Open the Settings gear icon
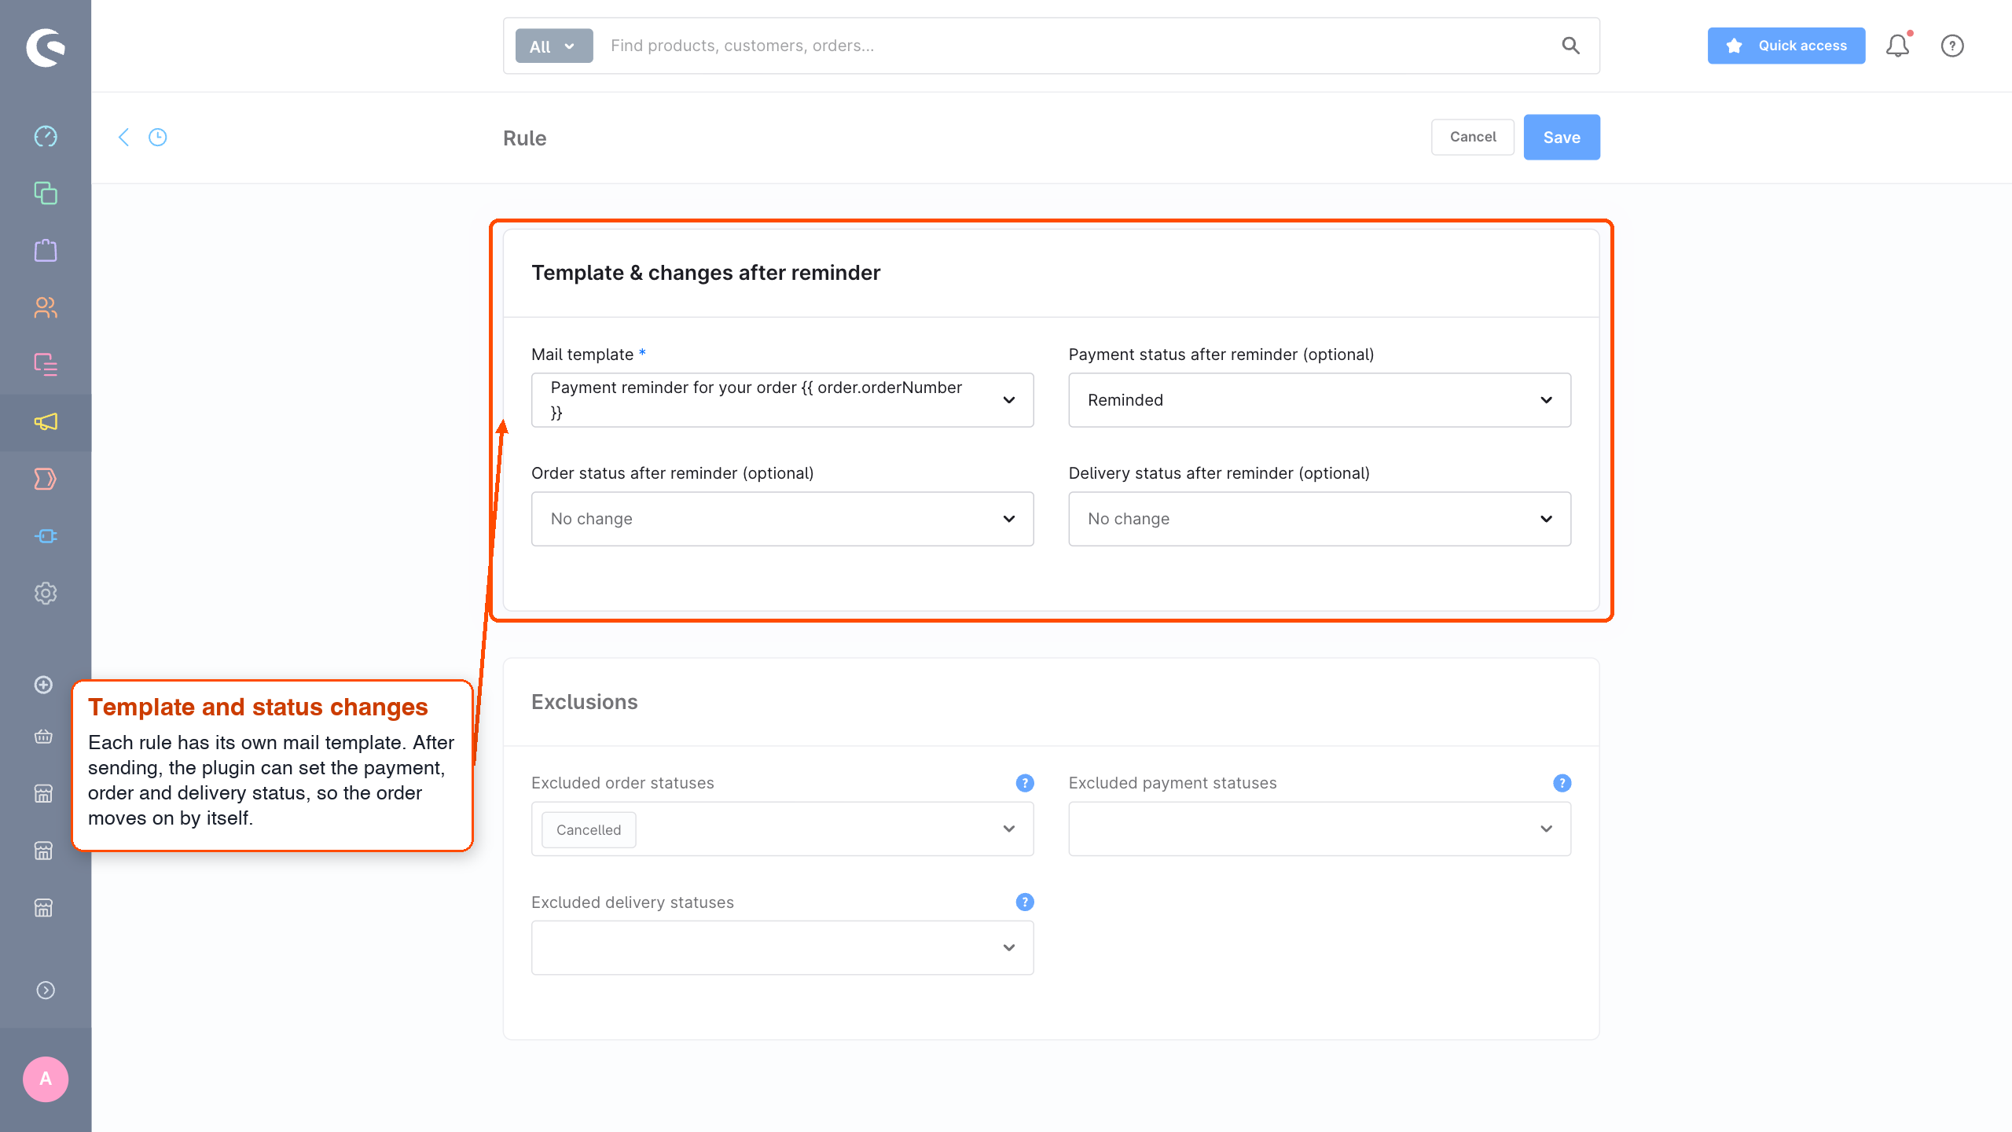The height and width of the screenshot is (1132, 2012). (x=46, y=594)
